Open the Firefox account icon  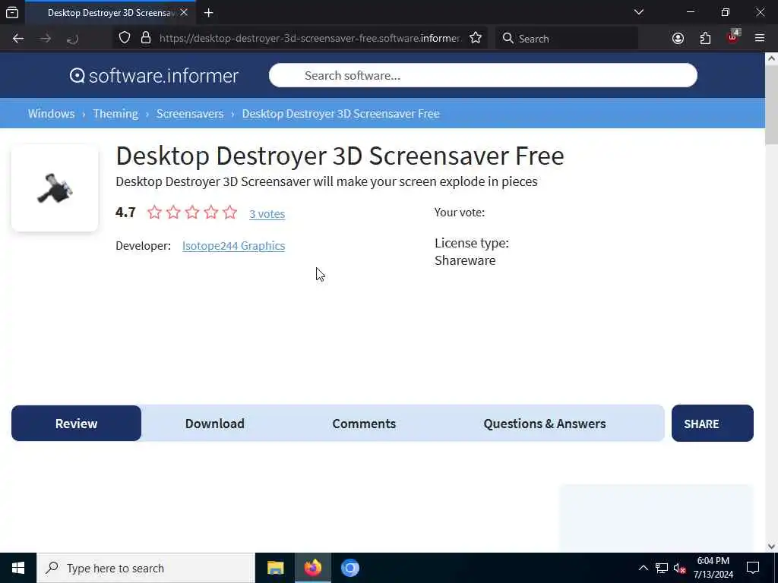click(x=678, y=38)
